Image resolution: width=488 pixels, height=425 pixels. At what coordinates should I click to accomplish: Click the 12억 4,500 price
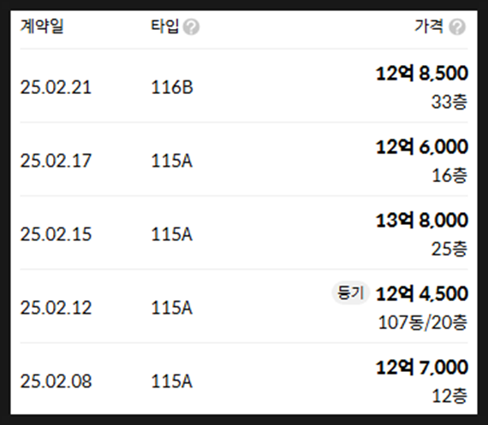[x=422, y=293]
